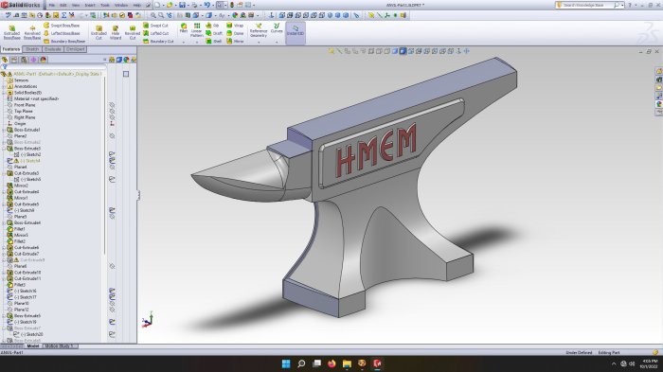Expand the Boss-Extrude1 tree node
The width and height of the screenshot is (663, 372).
point(4,130)
